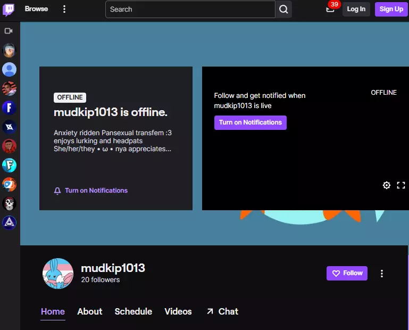Focus the Search input field

point(190,10)
